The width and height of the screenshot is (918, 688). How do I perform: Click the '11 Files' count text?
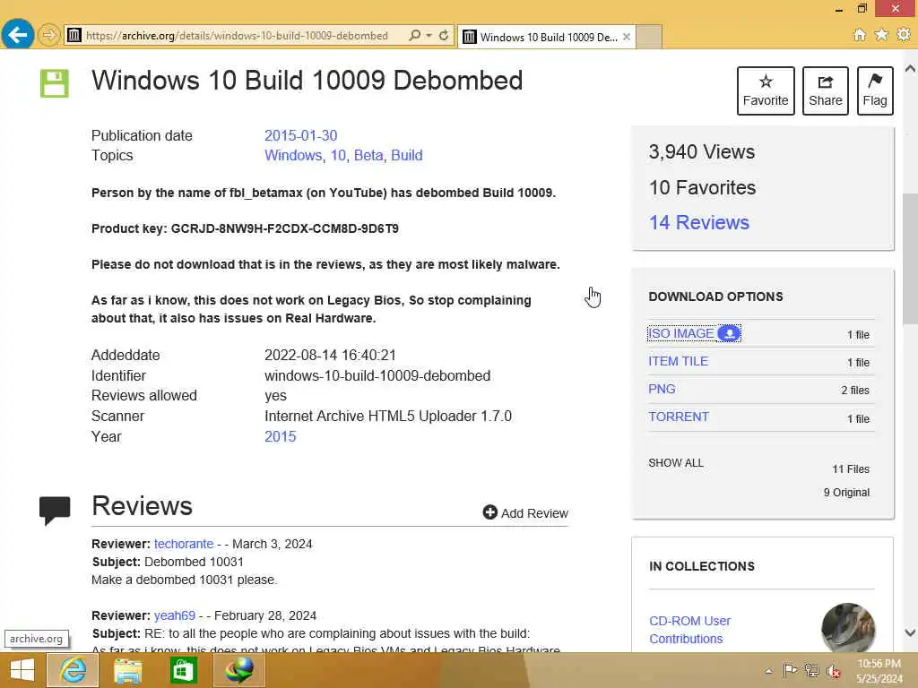[x=851, y=469]
